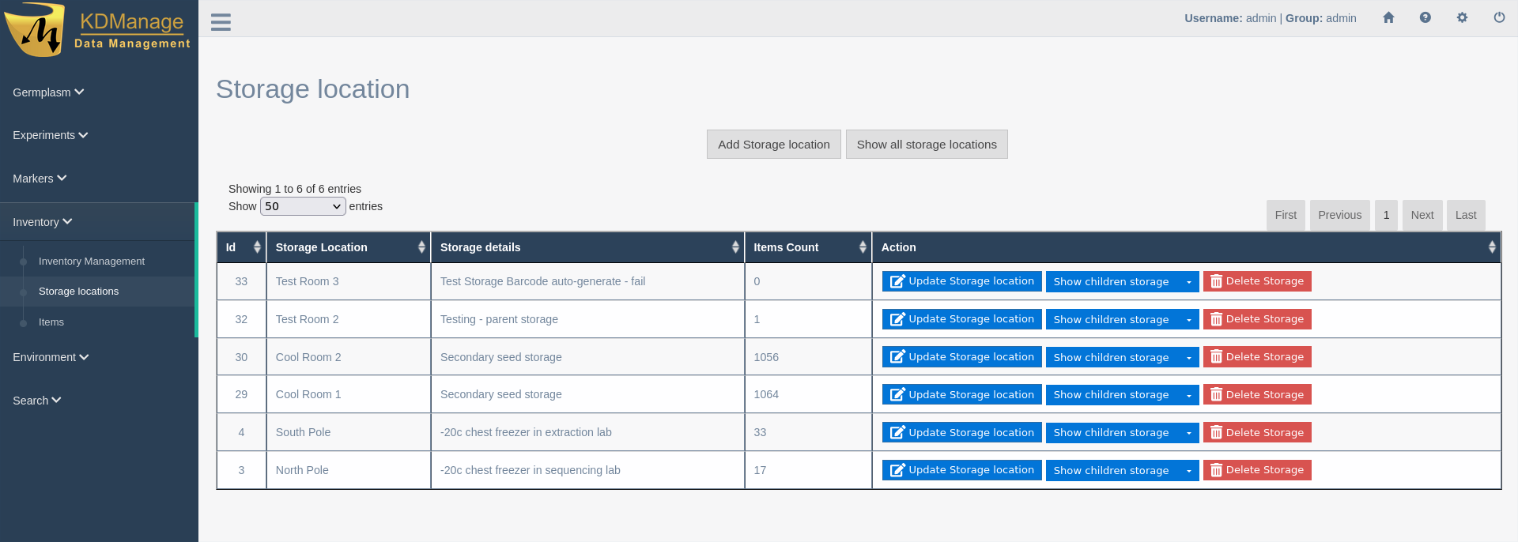
Task: Open dropdown arrow for Test Room 3 children
Action: [1188, 282]
